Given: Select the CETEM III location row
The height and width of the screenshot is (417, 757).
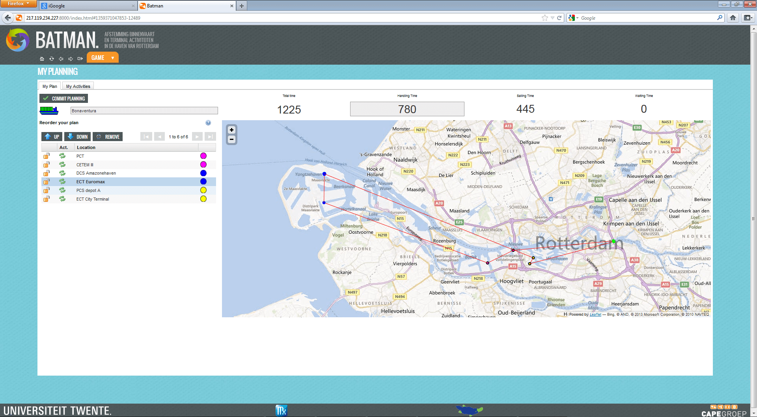Looking at the screenshot, I should 129,165.
